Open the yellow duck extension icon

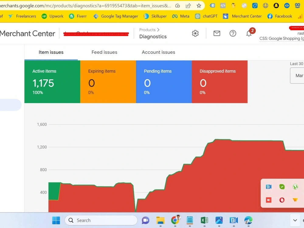pyautogui.click(x=233, y=5)
